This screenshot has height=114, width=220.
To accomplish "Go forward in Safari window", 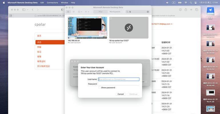I will pyautogui.click(x=38, y=10).
